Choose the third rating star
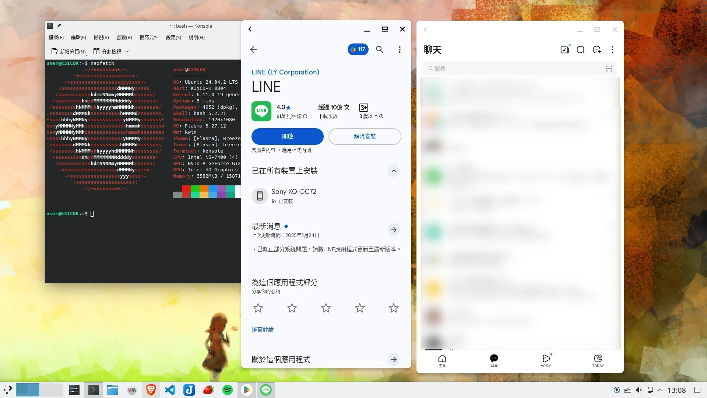 pyautogui.click(x=326, y=308)
